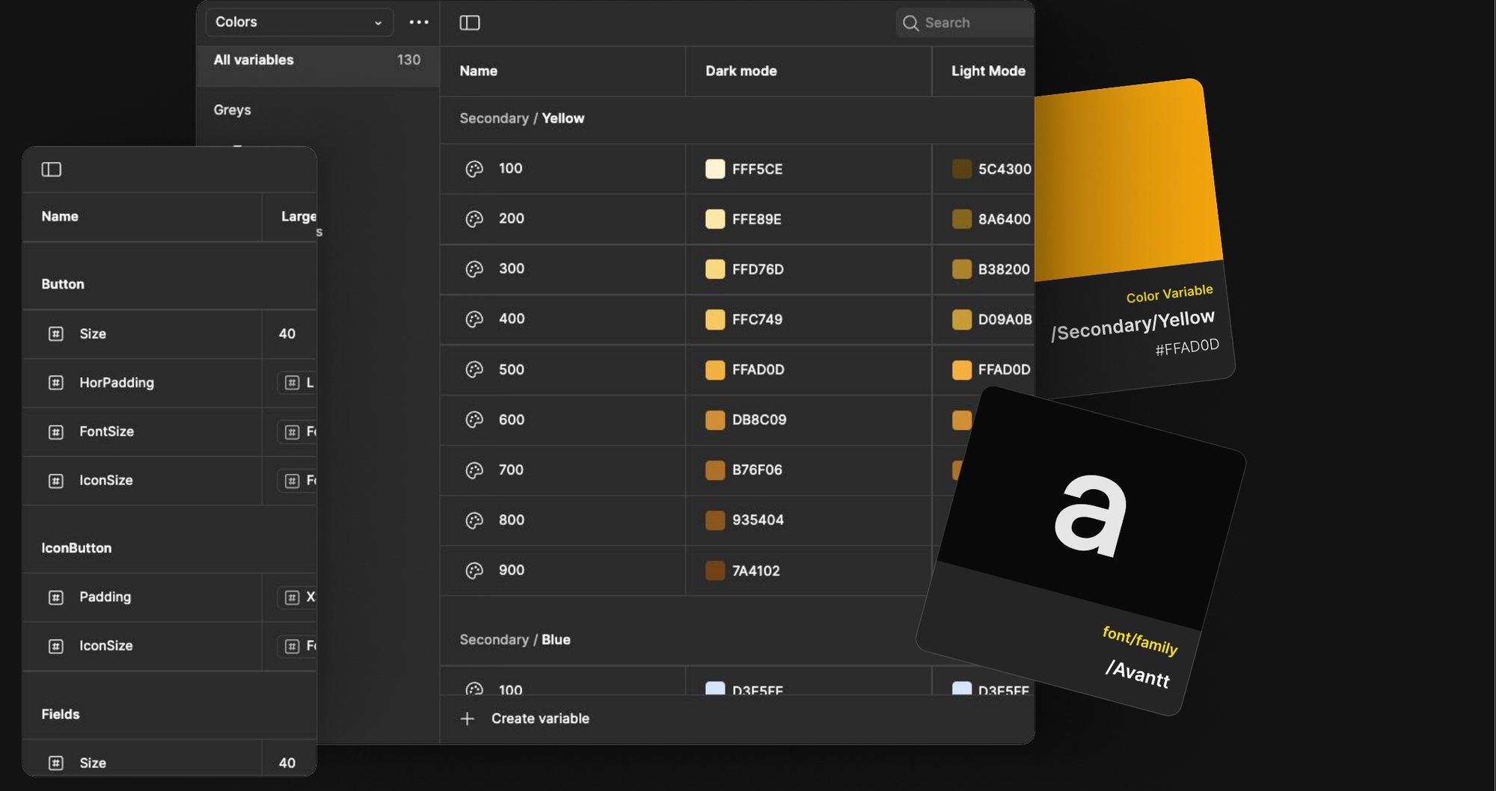The image size is (1496, 791).
Task: Click the palette icon of Yellow 700
Action: tap(474, 470)
